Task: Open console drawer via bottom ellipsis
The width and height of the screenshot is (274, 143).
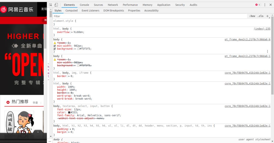Action: coord(50,141)
